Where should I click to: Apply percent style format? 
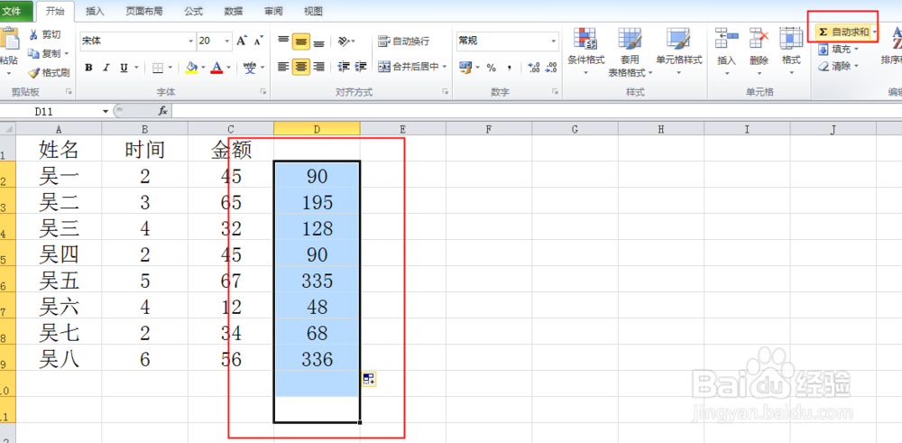tap(492, 68)
